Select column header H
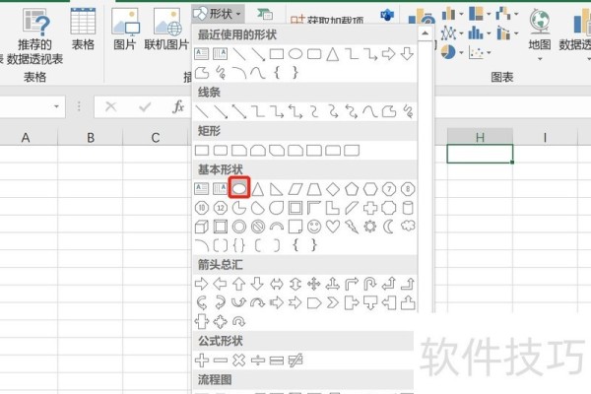This screenshot has width=591, height=394. pyautogui.click(x=480, y=137)
